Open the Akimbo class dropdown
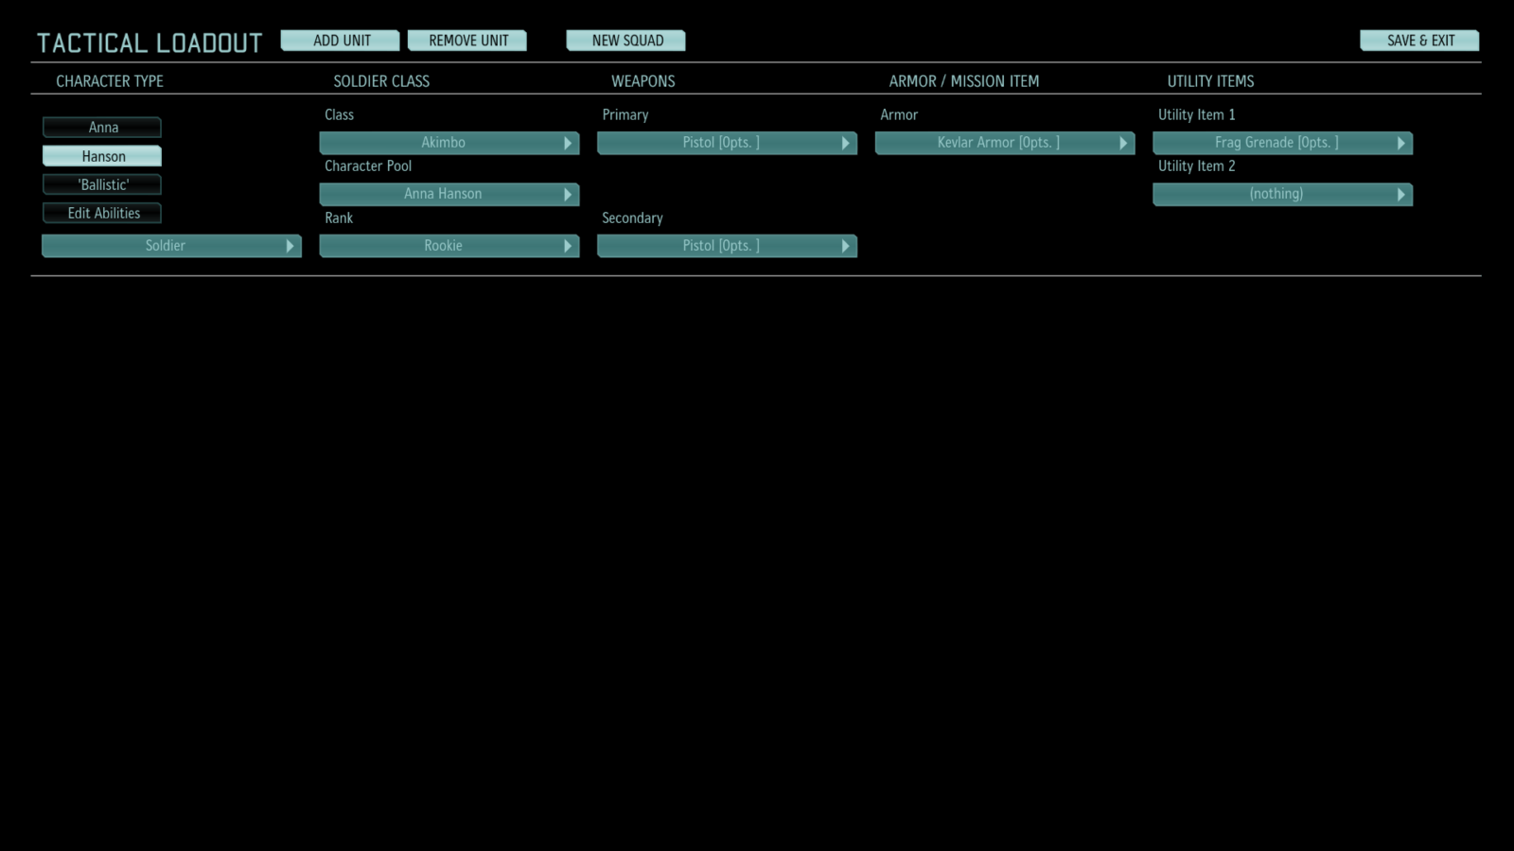 point(449,143)
